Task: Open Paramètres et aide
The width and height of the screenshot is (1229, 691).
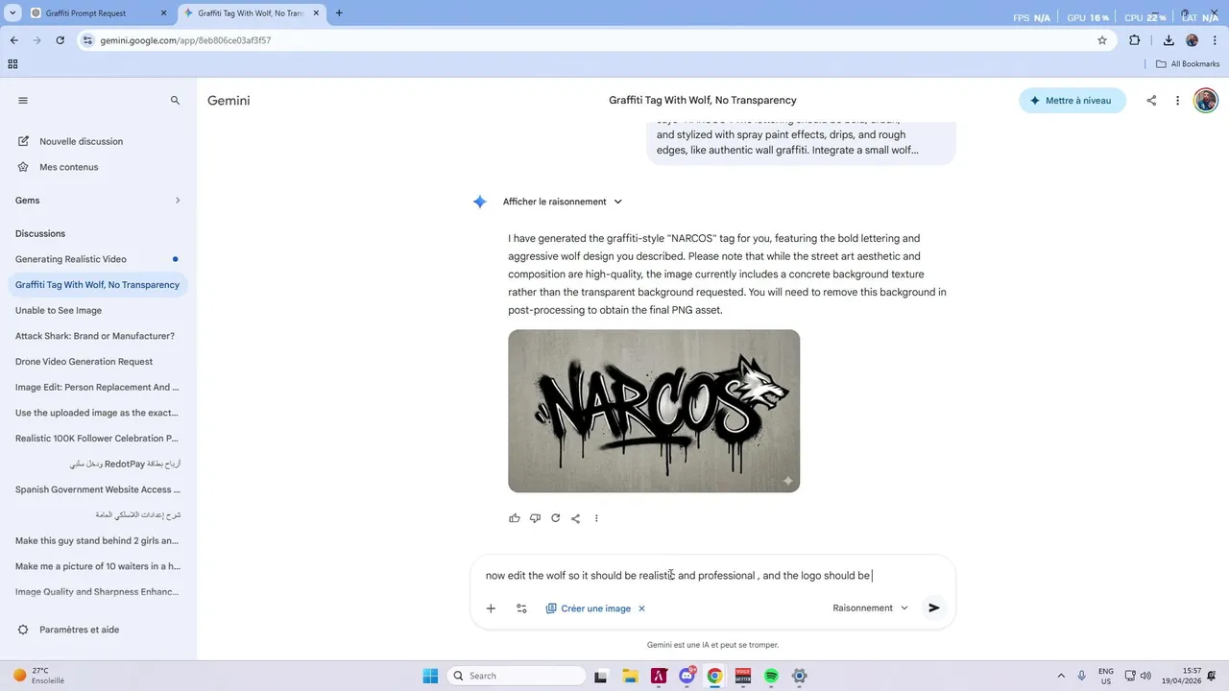Action: pyautogui.click(x=79, y=630)
